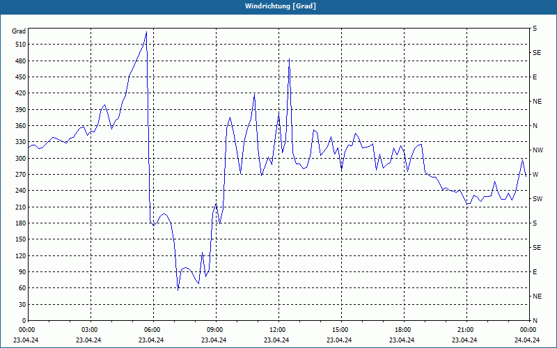The height and width of the screenshot is (348, 557).
Task: Click the 21:00 time label
Action: [465, 330]
